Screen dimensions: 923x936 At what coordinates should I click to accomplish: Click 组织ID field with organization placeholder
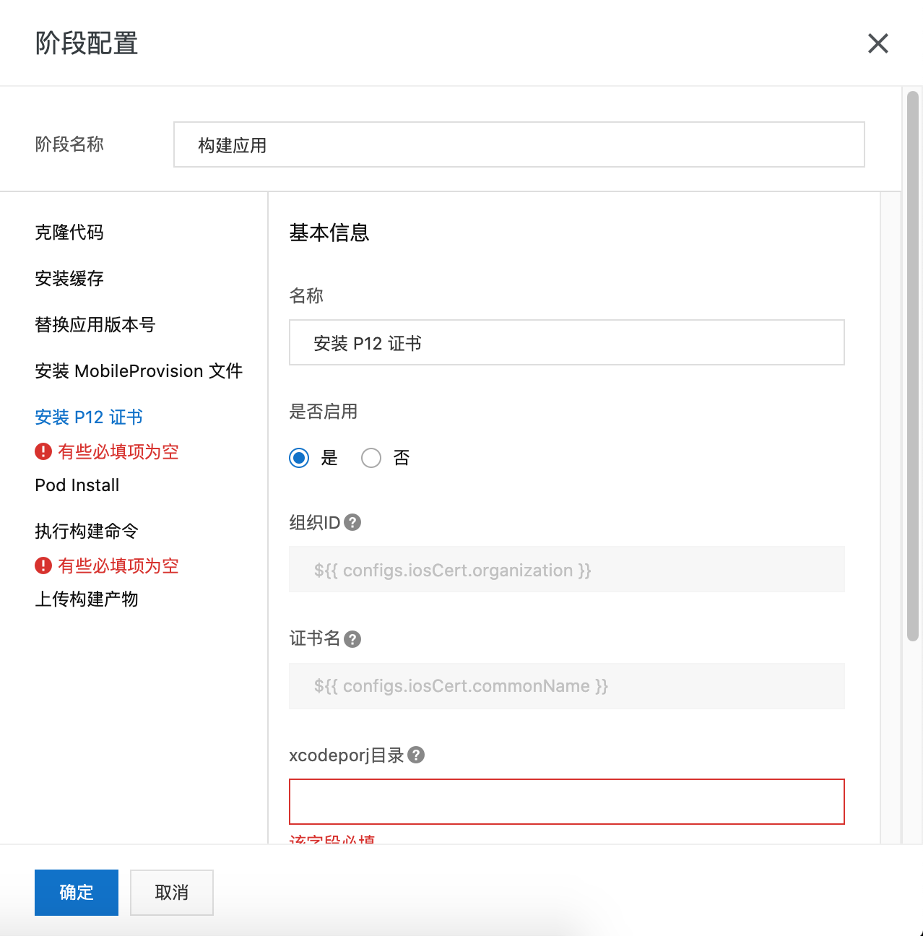[567, 569]
